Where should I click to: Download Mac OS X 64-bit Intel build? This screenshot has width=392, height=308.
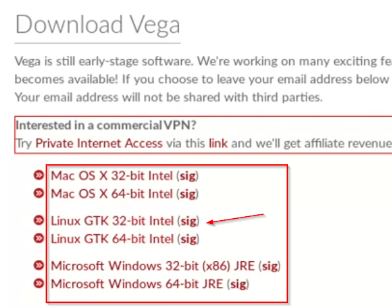(112, 194)
